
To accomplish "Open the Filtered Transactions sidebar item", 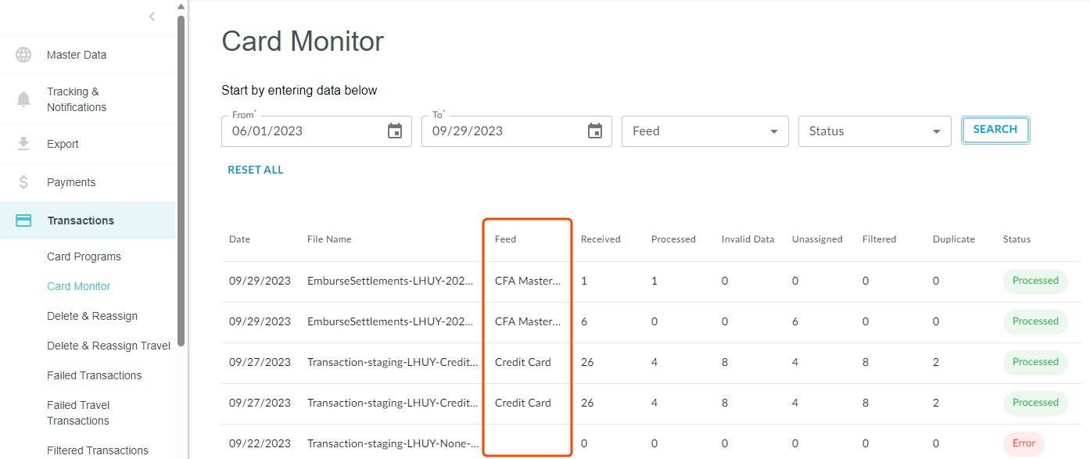I will pos(97,450).
